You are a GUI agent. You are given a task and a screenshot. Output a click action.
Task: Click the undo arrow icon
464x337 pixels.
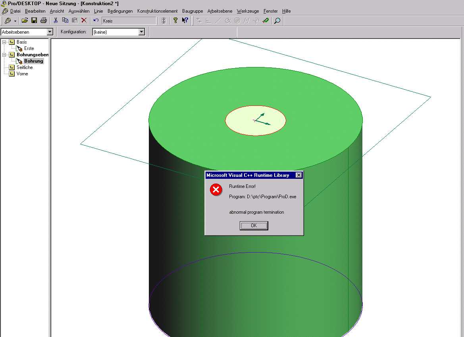coord(96,20)
